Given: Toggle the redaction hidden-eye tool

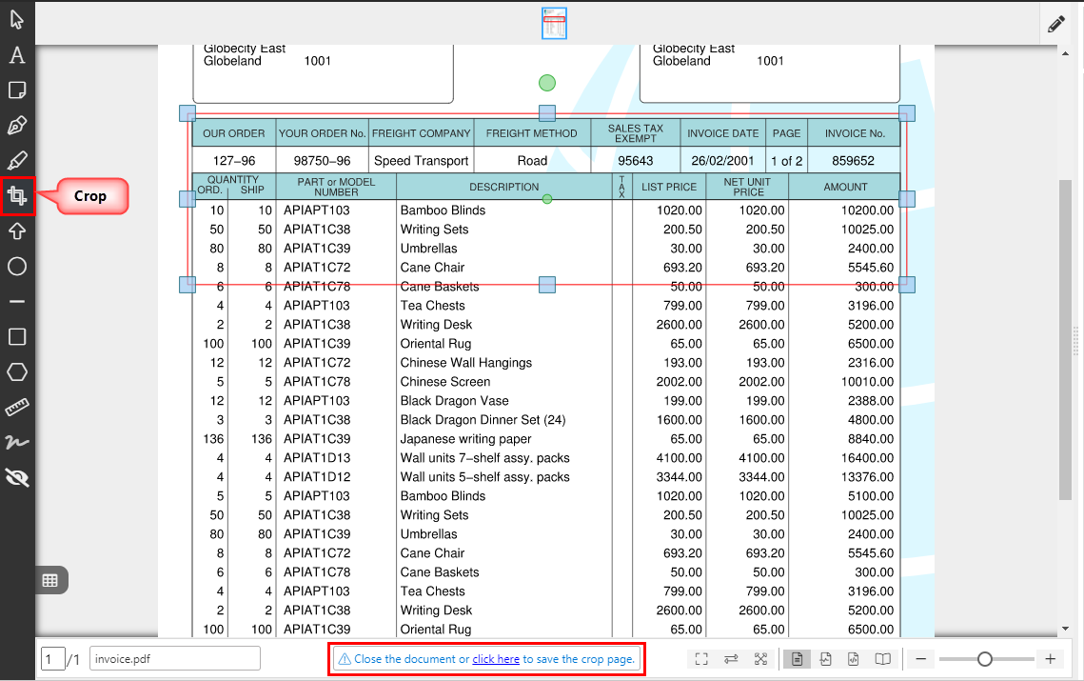Looking at the screenshot, I should coord(17,478).
